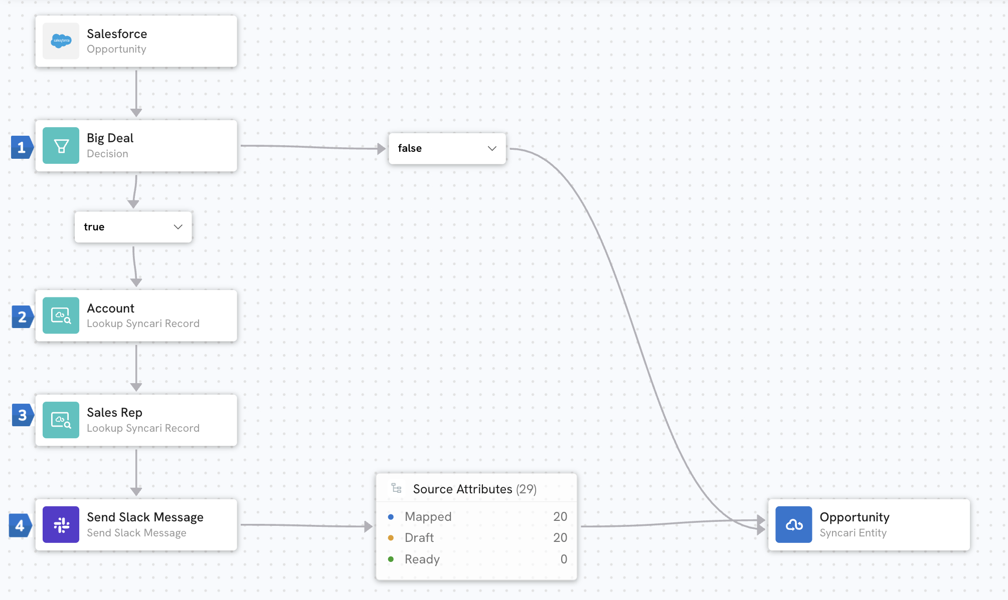The height and width of the screenshot is (600, 1008).
Task: Click the Syncari Entity subtitle text
Action: (x=853, y=533)
